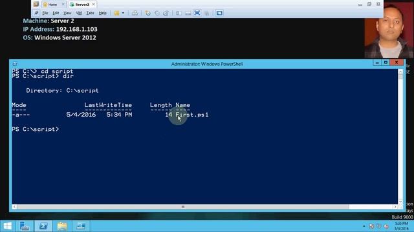This screenshot has height=232, width=414.
Task: Click the rightmost tray icon by the clock
Action: [x=386, y=226]
